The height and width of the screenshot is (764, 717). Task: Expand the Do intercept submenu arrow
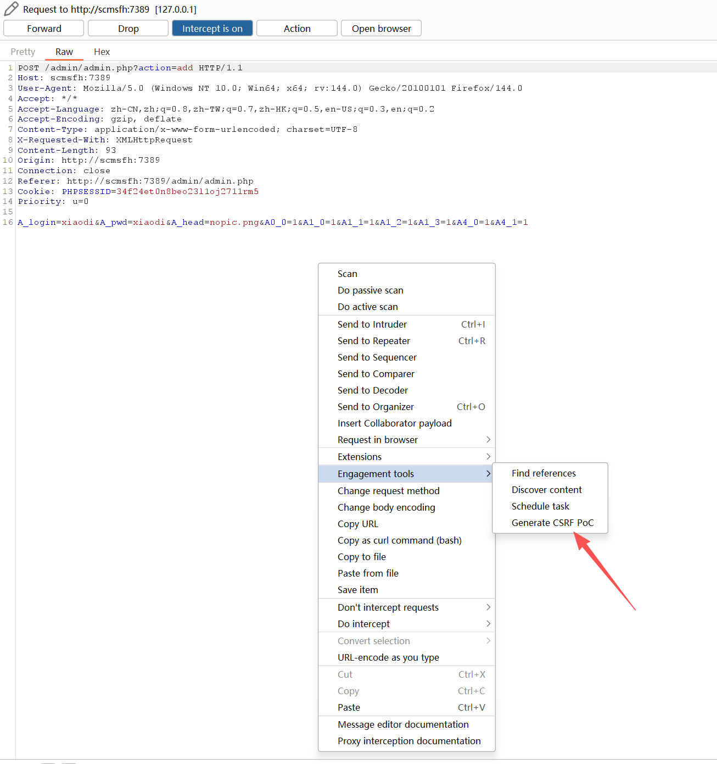488,624
